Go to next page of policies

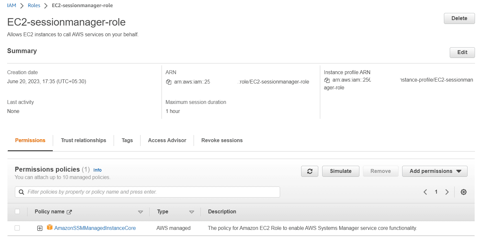(447, 192)
